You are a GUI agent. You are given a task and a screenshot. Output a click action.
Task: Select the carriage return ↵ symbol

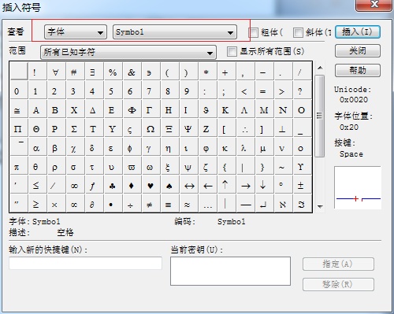[x=263, y=205]
